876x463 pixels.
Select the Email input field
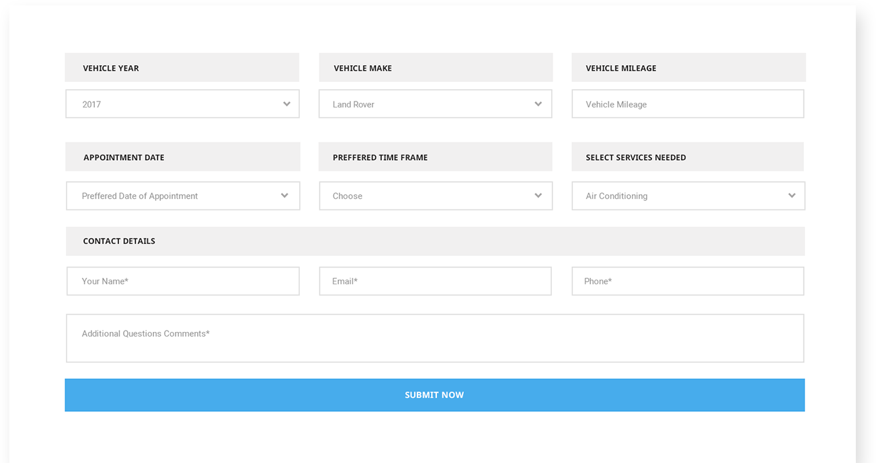coord(435,281)
